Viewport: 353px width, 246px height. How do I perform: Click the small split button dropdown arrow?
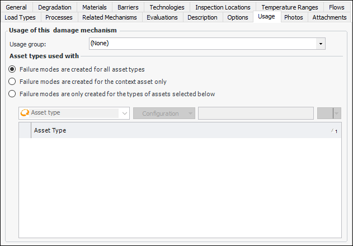(336, 113)
